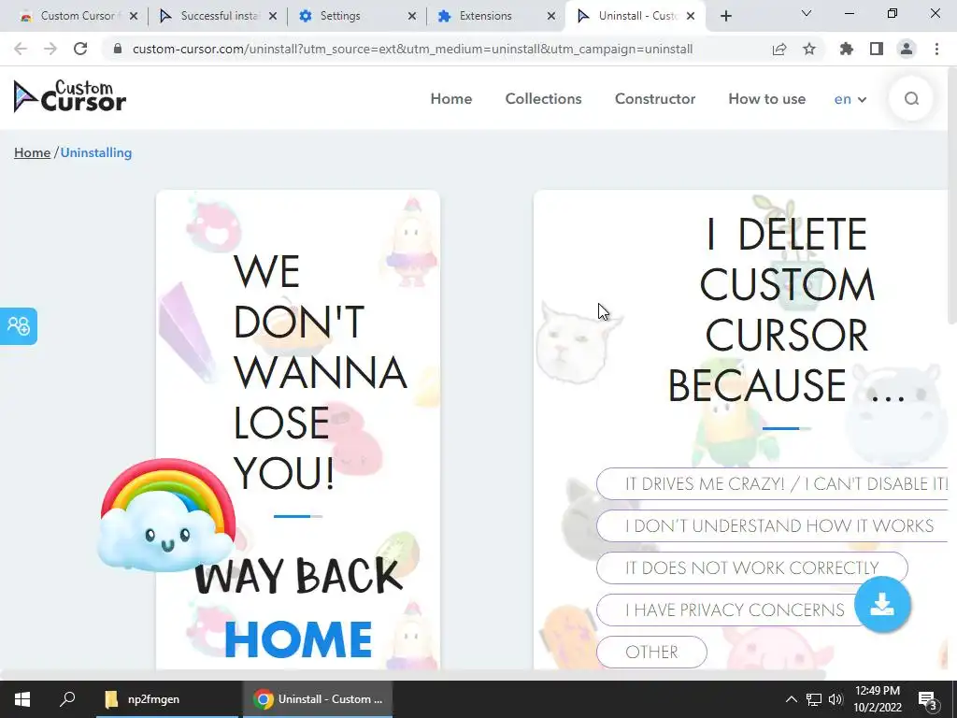This screenshot has width=957, height=718.
Task: Close the Extensions tab
Action: coord(551,16)
